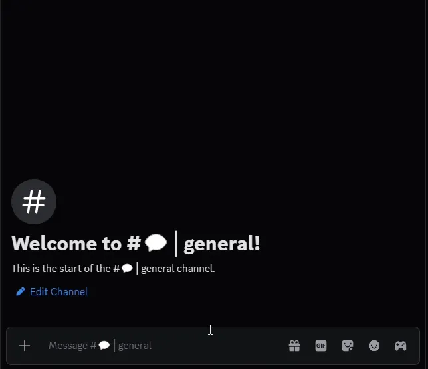Click speech balloon emoji in message placeholder
The width and height of the screenshot is (428, 369).
(x=104, y=346)
